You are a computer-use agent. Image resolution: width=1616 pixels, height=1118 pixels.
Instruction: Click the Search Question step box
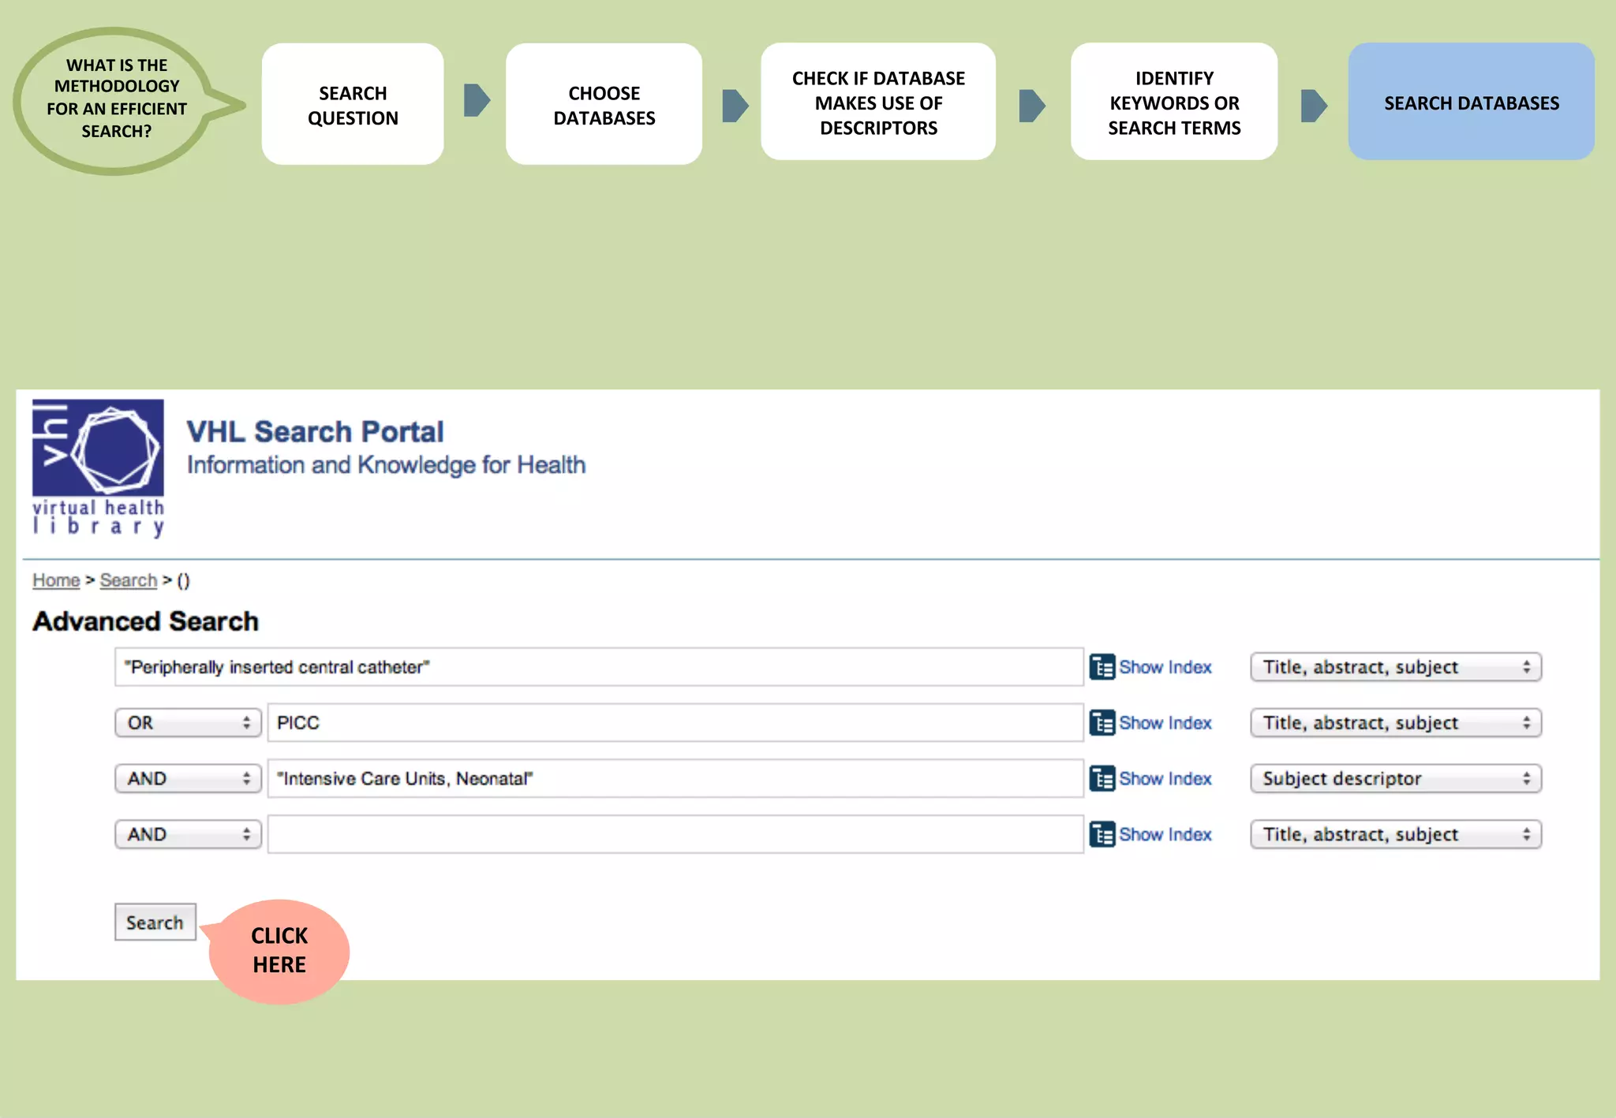tap(353, 104)
